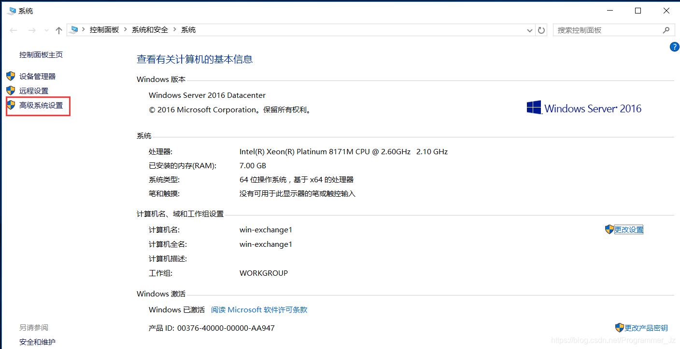This screenshot has width=680, height=349.
Task: Open recent locations dropdown arrow
Action: (x=46, y=30)
